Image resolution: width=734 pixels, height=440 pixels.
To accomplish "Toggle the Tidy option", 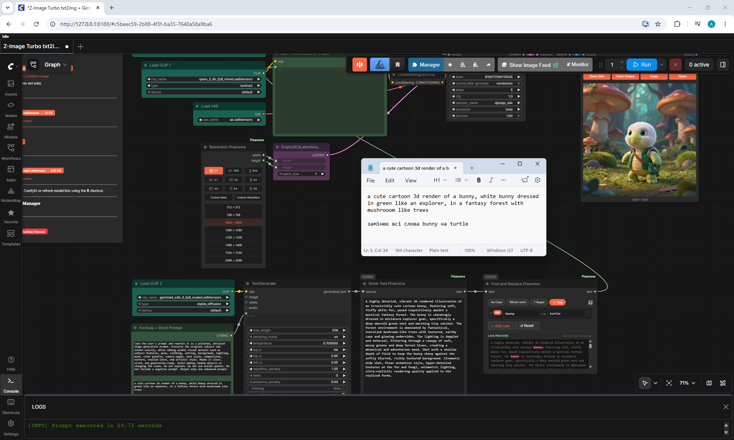I will 557,302.
